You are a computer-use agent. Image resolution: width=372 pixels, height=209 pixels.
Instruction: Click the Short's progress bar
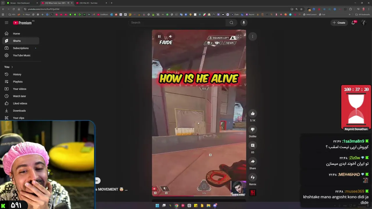tap(199, 196)
